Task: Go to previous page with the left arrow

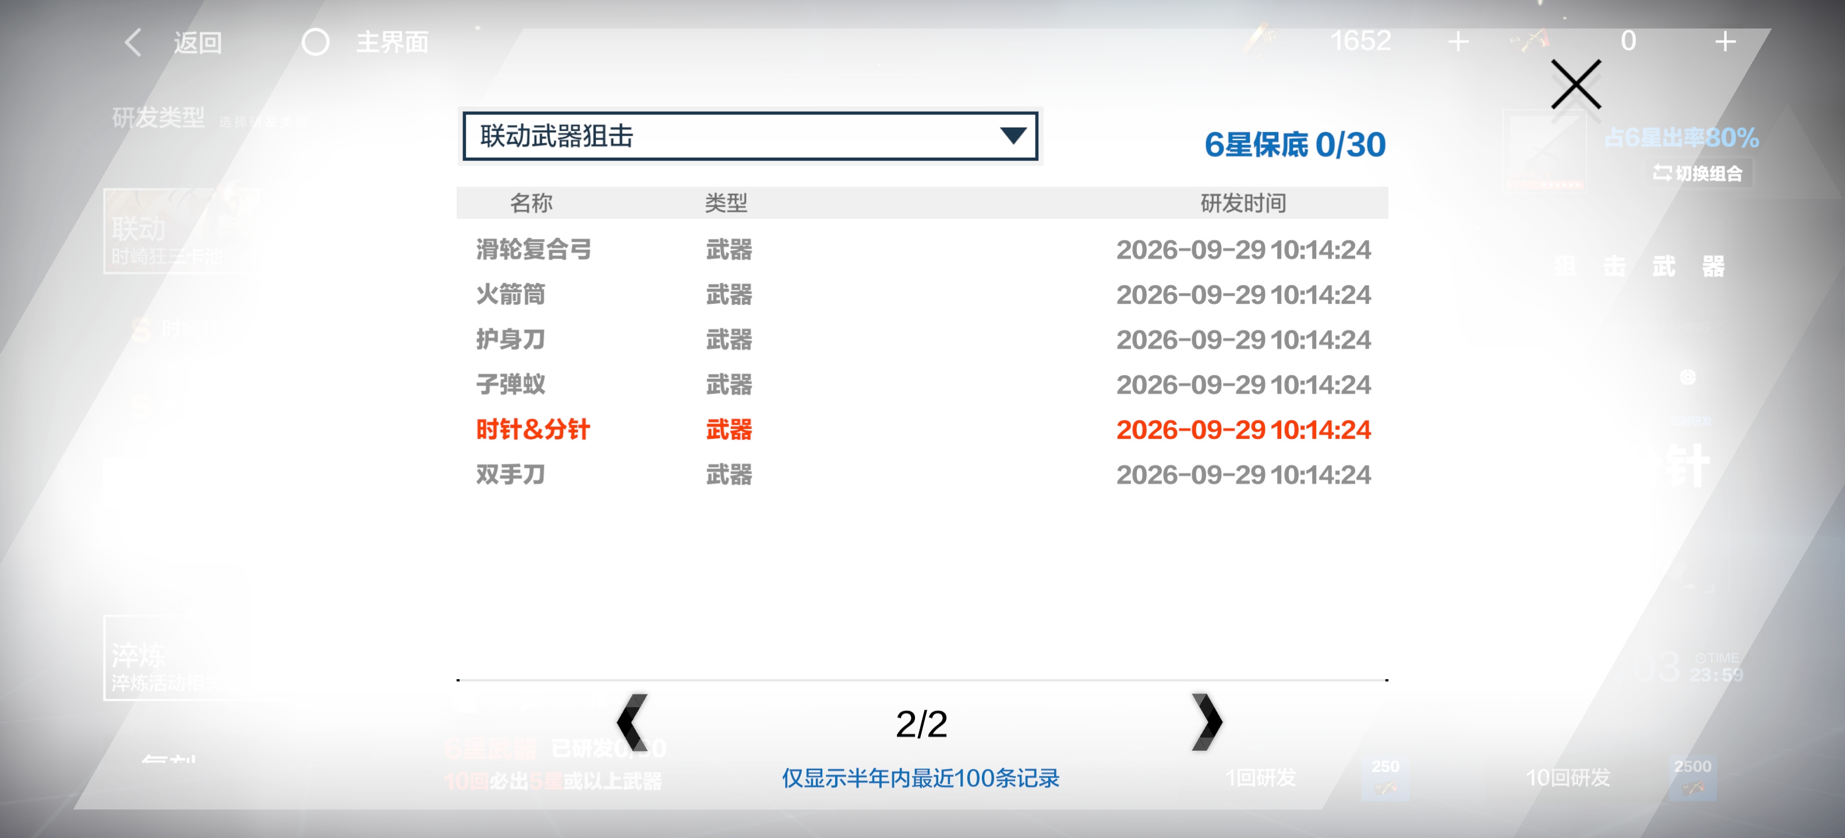Action: click(x=632, y=722)
